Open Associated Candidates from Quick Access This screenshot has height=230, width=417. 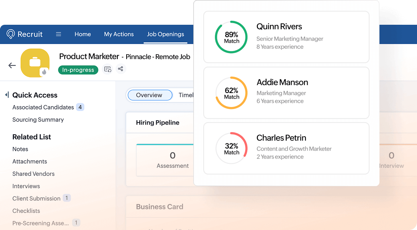click(x=43, y=107)
